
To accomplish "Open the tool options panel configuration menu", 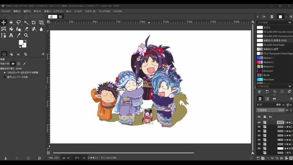I will [43, 54].
